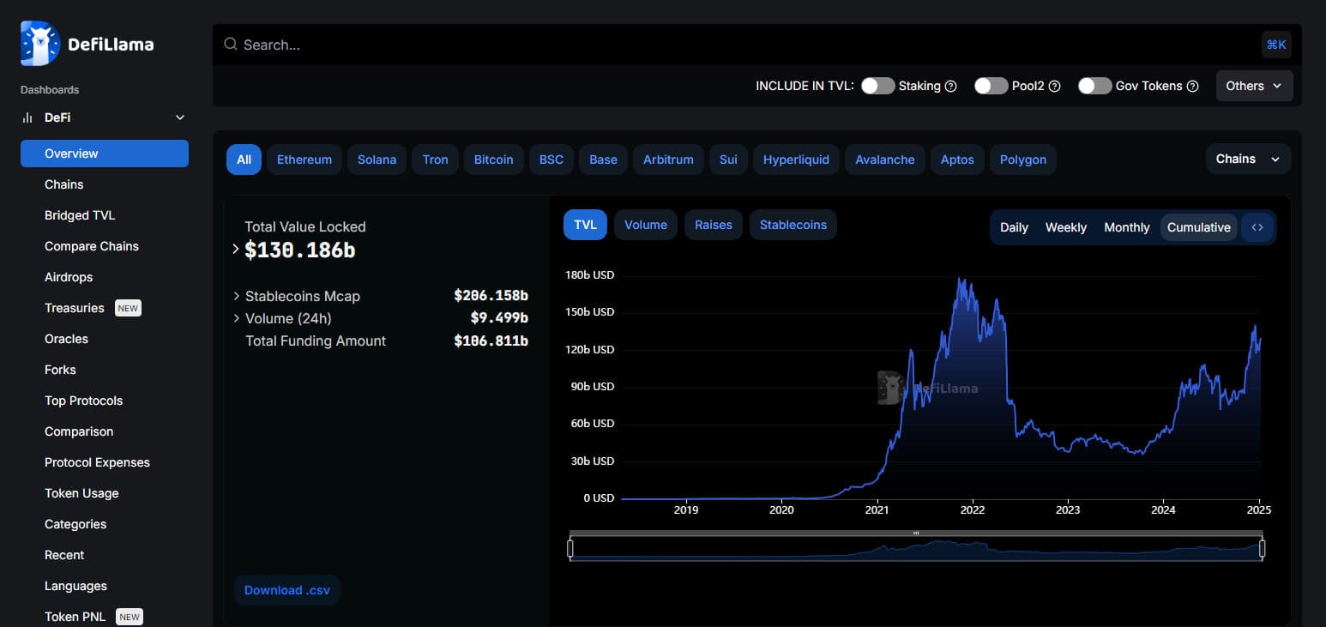Open Forks page
Viewport: 1326px width, 627px height.
pyautogui.click(x=105, y=370)
